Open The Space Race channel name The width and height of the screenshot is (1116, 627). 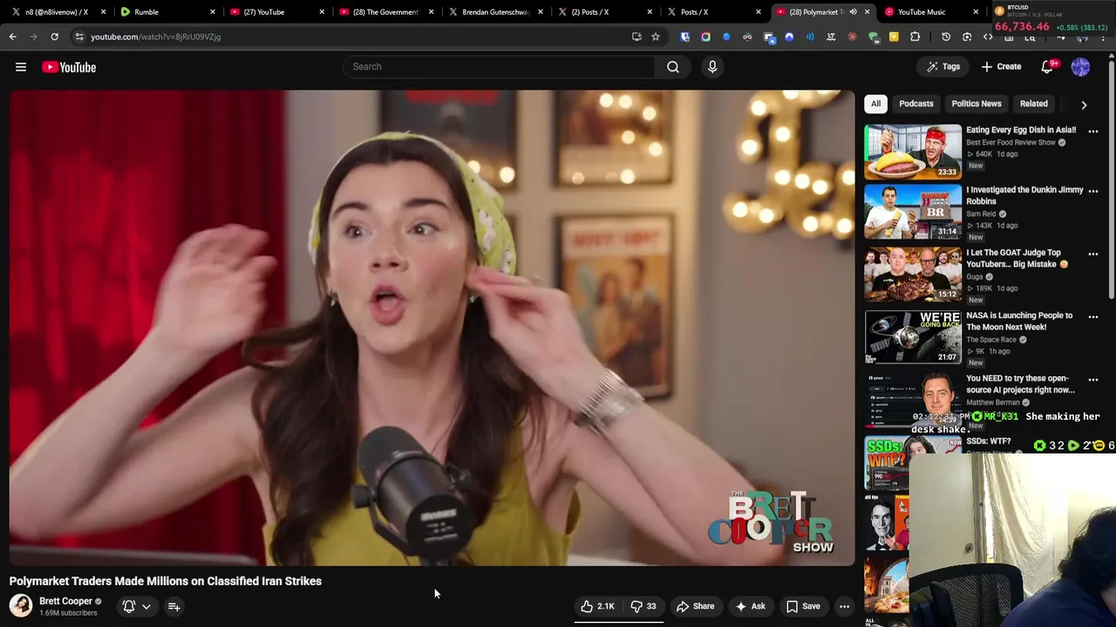(x=991, y=340)
